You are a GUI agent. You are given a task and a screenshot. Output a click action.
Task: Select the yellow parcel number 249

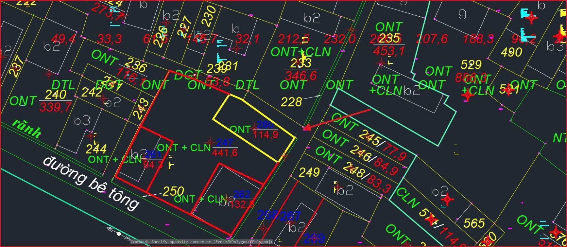(x=309, y=172)
